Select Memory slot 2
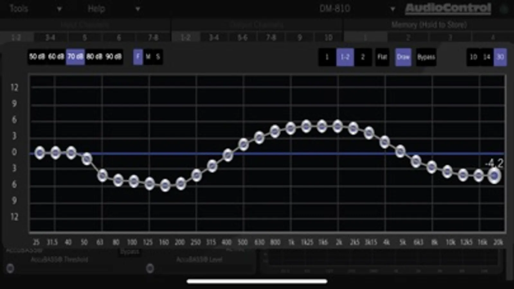514x289 pixels. click(x=408, y=38)
